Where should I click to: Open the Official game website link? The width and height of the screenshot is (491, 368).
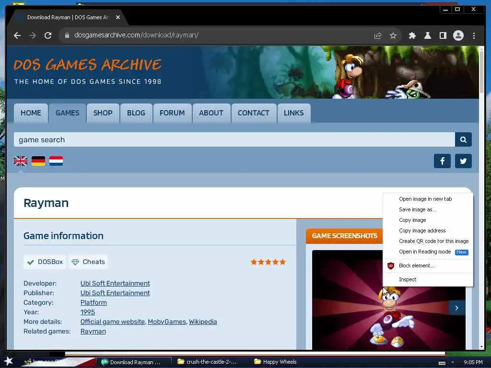pos(112,322)
